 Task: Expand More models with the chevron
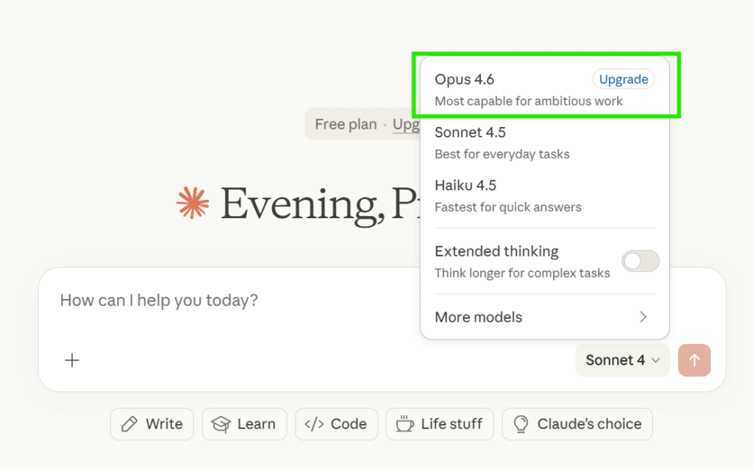[643, 317]
